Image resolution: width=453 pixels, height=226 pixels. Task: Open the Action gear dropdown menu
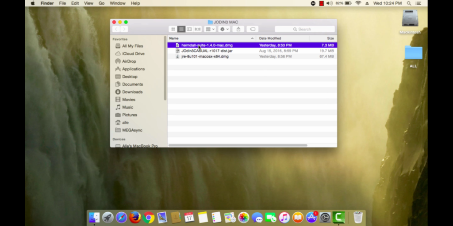(224, 29)
